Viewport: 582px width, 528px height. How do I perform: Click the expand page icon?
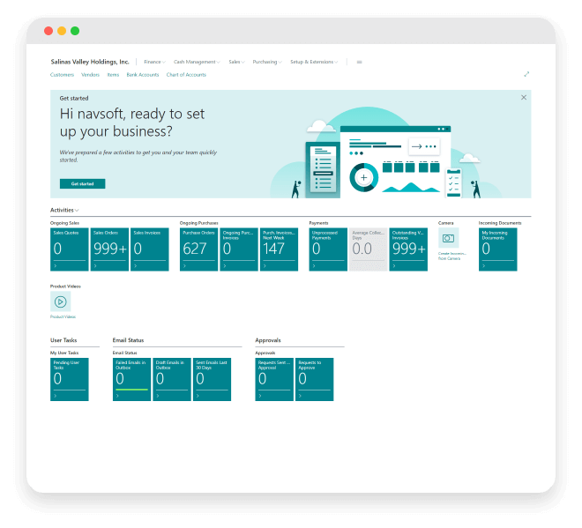coord(526,74)
